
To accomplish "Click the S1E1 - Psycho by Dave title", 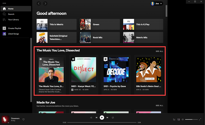I will point(115,86).
